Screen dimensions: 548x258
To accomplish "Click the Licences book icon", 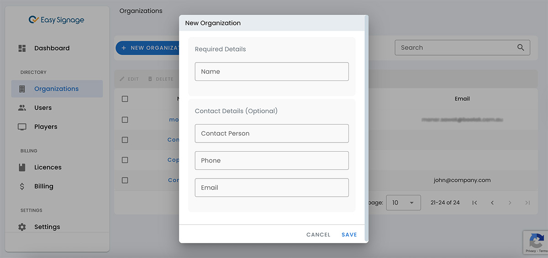I will (x=22, y=168).
